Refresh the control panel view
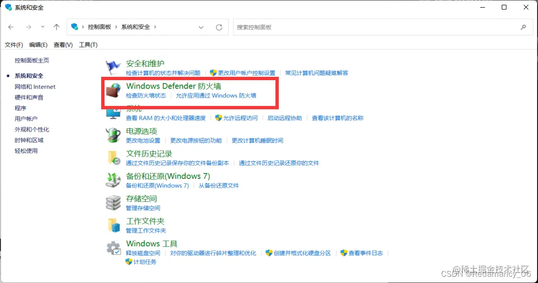 pos(219,27)
